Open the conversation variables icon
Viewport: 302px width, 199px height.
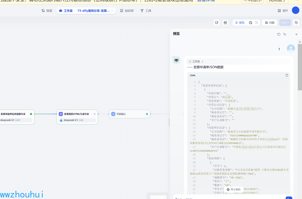[x=217, y=23]
